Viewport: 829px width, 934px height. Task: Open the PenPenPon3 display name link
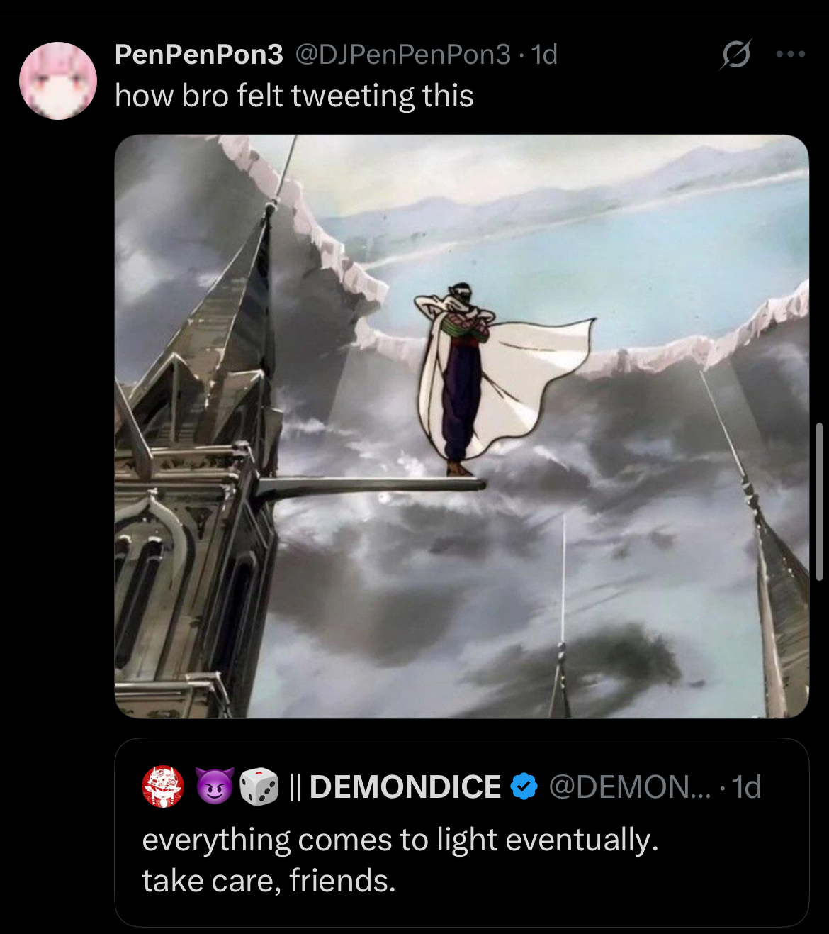199,55
